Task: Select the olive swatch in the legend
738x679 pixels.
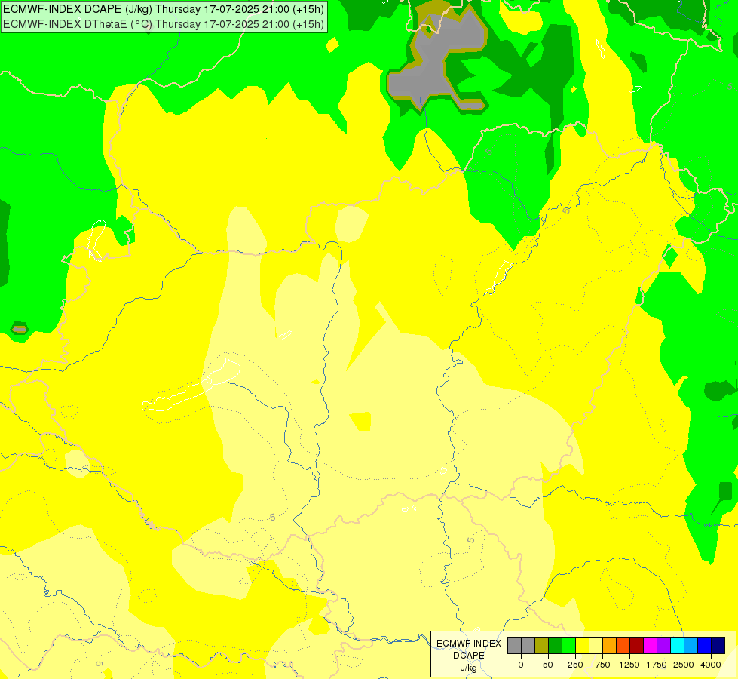Action: click(x=542, y=645)
